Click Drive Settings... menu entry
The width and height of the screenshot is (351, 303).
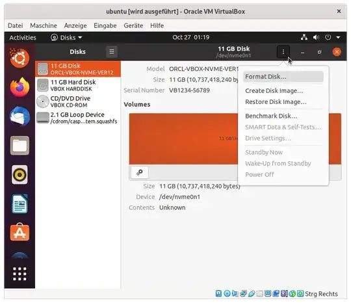(x=283, y=138)
